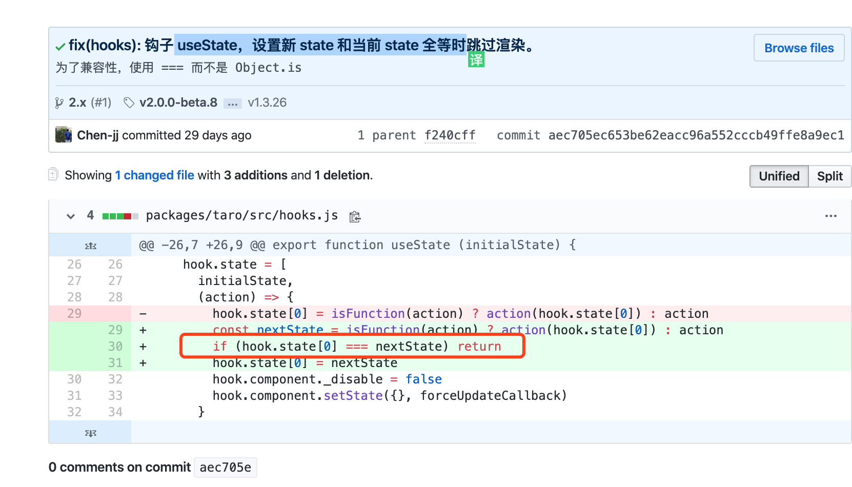Click the tag icon beside v2.0.0-beta.8
Screen dimensions: 852x487
(129, 102)
